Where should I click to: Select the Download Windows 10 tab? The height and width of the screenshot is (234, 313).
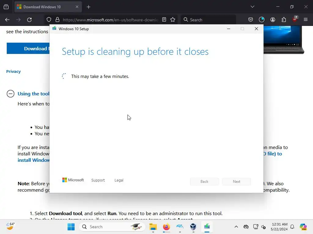48,7
